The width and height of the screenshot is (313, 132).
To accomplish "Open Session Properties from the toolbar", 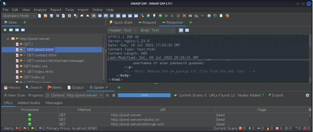I will pos(63,16).
